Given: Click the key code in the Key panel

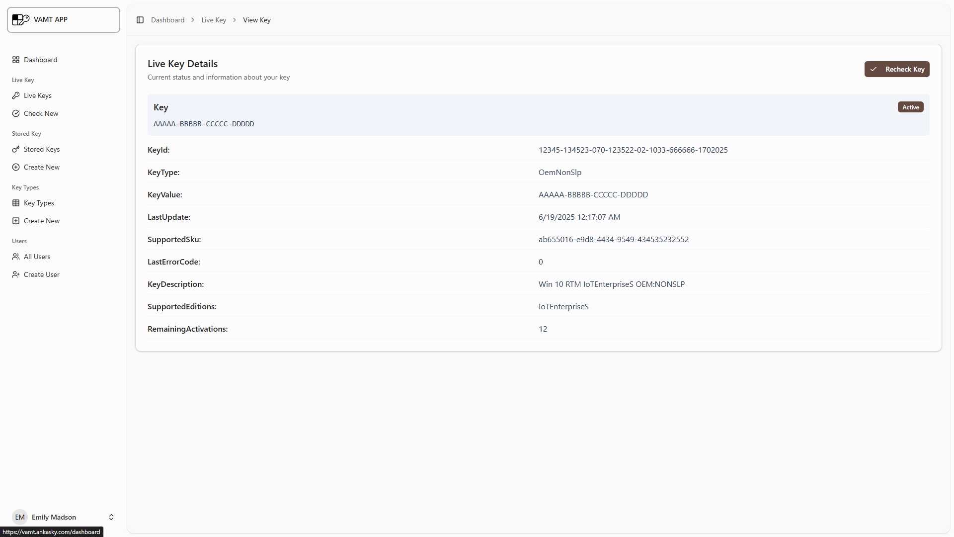Looking at the screenshot, I should click(204, 124).
